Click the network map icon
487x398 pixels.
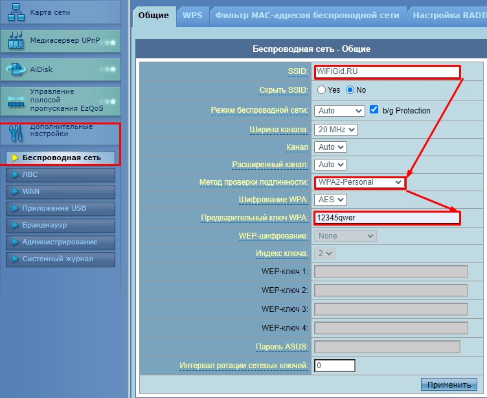16,12
